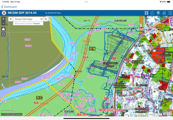Open the basemap gallery grid icon

point(147,13)
